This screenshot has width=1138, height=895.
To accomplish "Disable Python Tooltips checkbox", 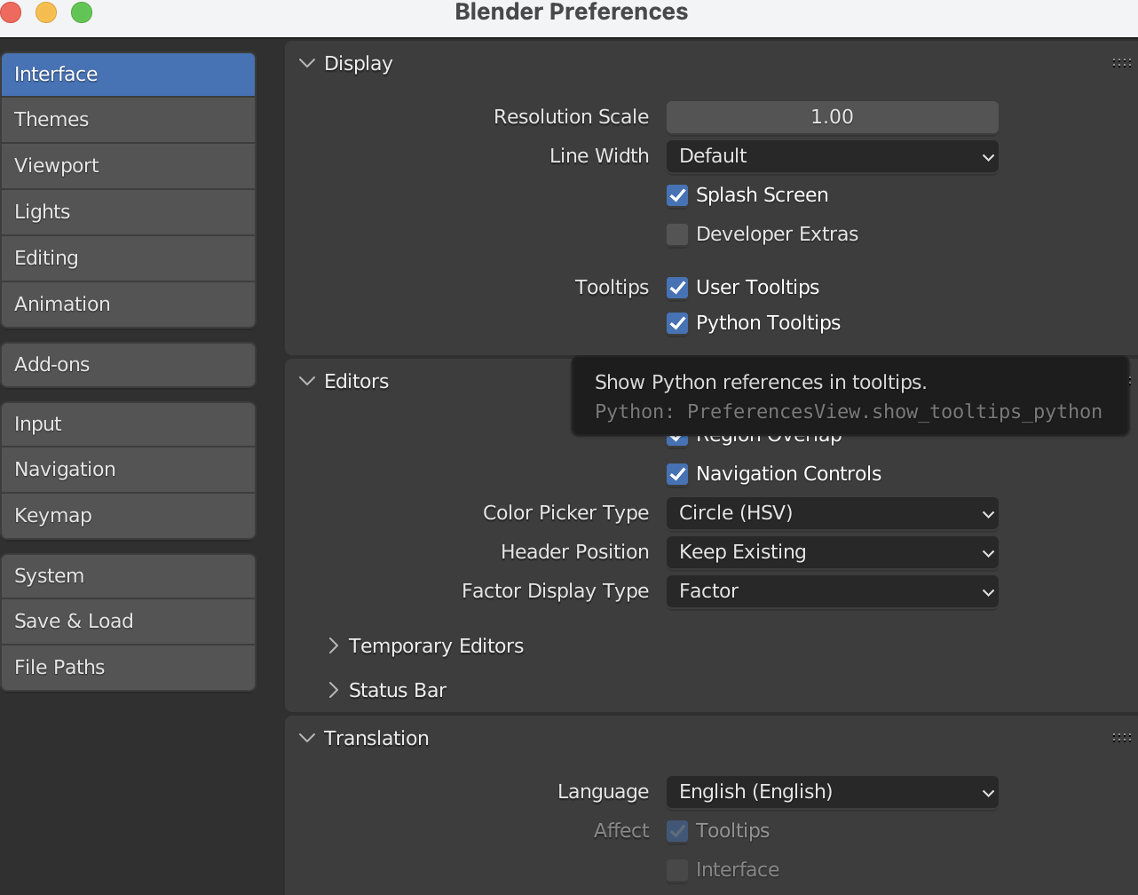I will [x=677, y=323].
